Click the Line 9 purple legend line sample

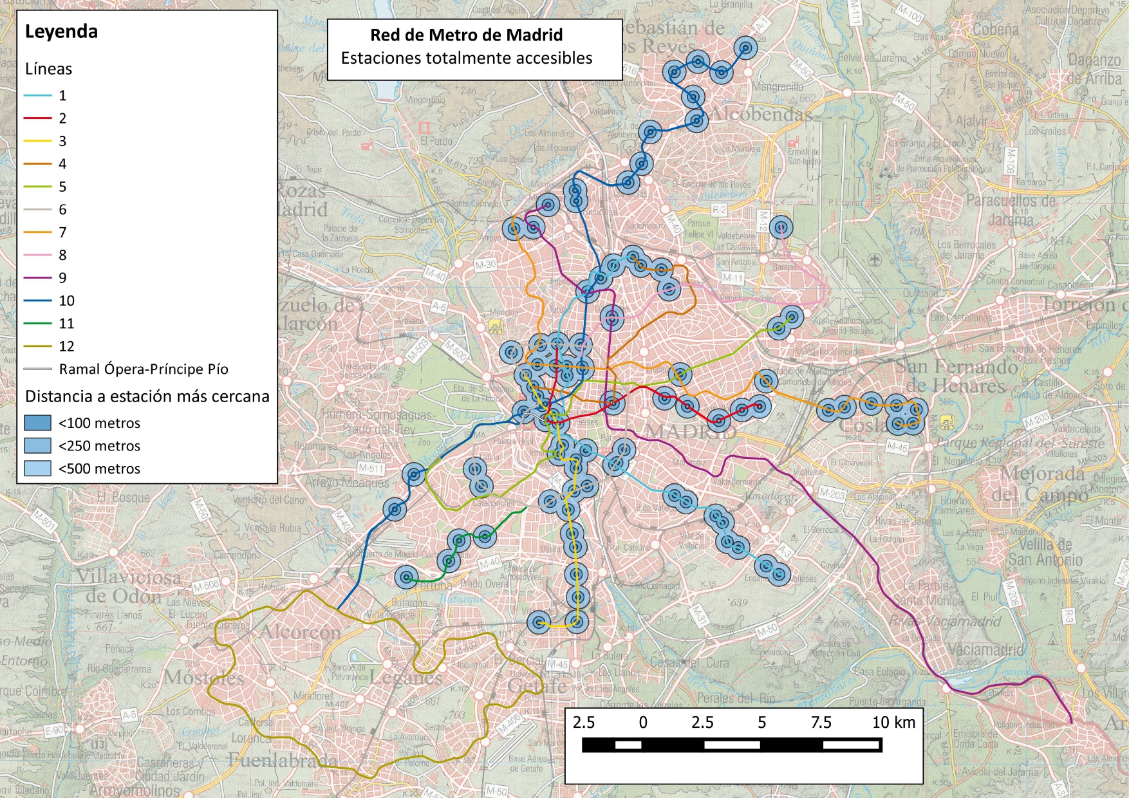point(37,278)
